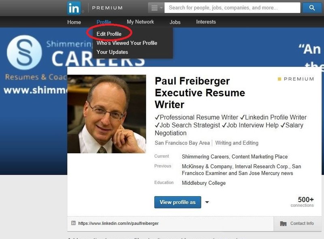Choose Your Updates menu entry
The image size is (324, 239).
click(x=112, y=52)
